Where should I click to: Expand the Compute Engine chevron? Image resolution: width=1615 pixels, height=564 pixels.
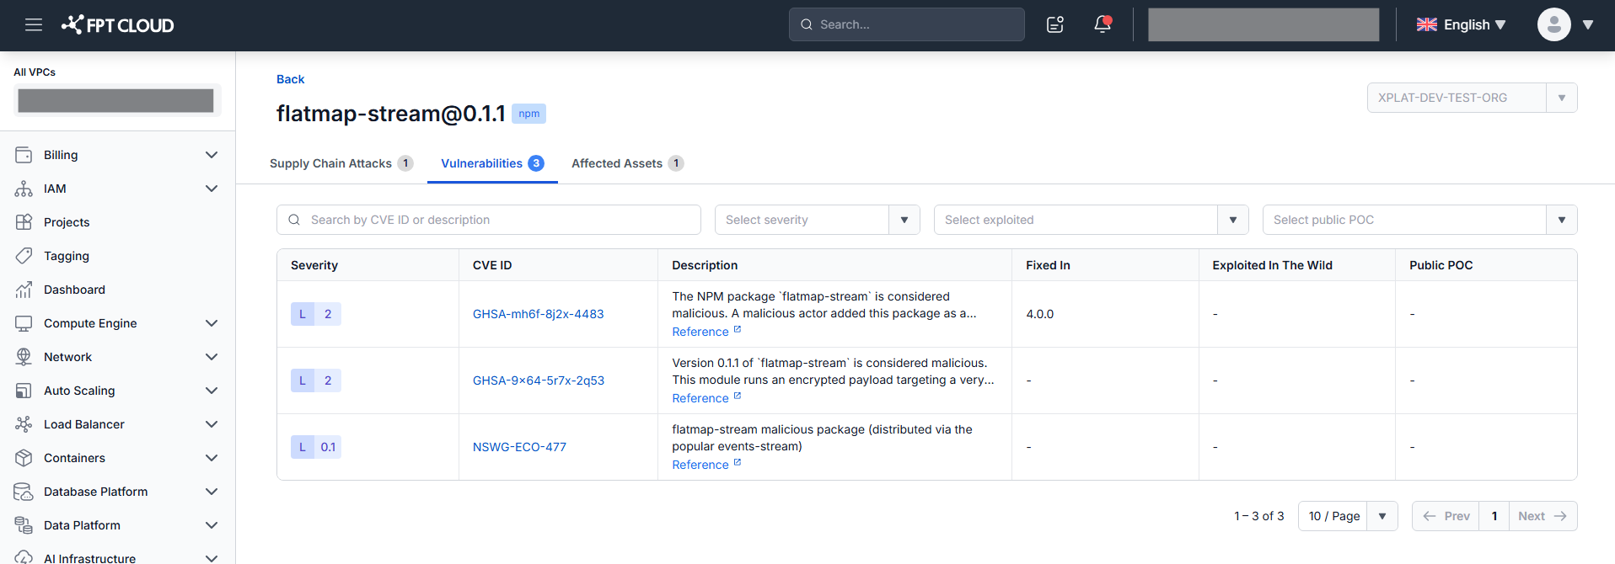212,323
